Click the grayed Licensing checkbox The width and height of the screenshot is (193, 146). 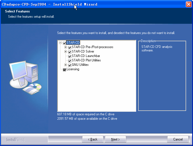coord(64,70)
